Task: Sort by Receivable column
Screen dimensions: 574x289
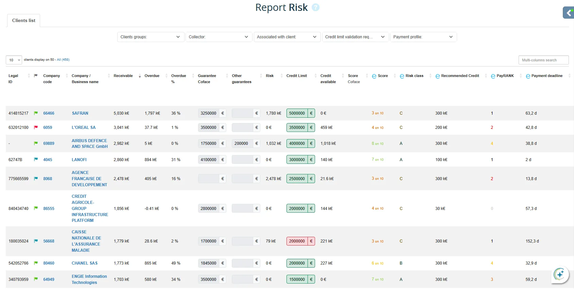Action: [123, 76]
